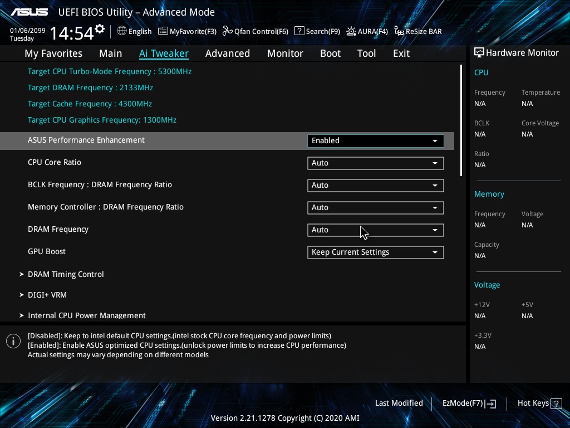Click +12V voltage label
This screenshot has width=570, height=428.
coord(482,305)
